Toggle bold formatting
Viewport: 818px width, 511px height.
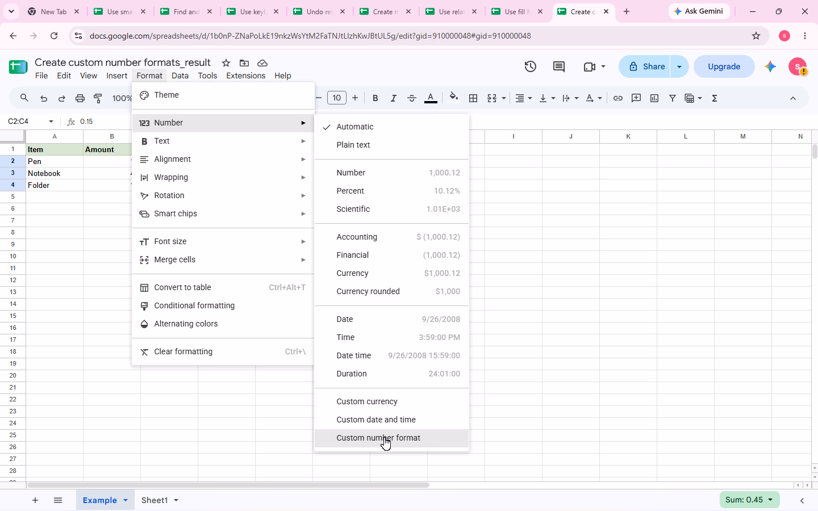(375, 98)
